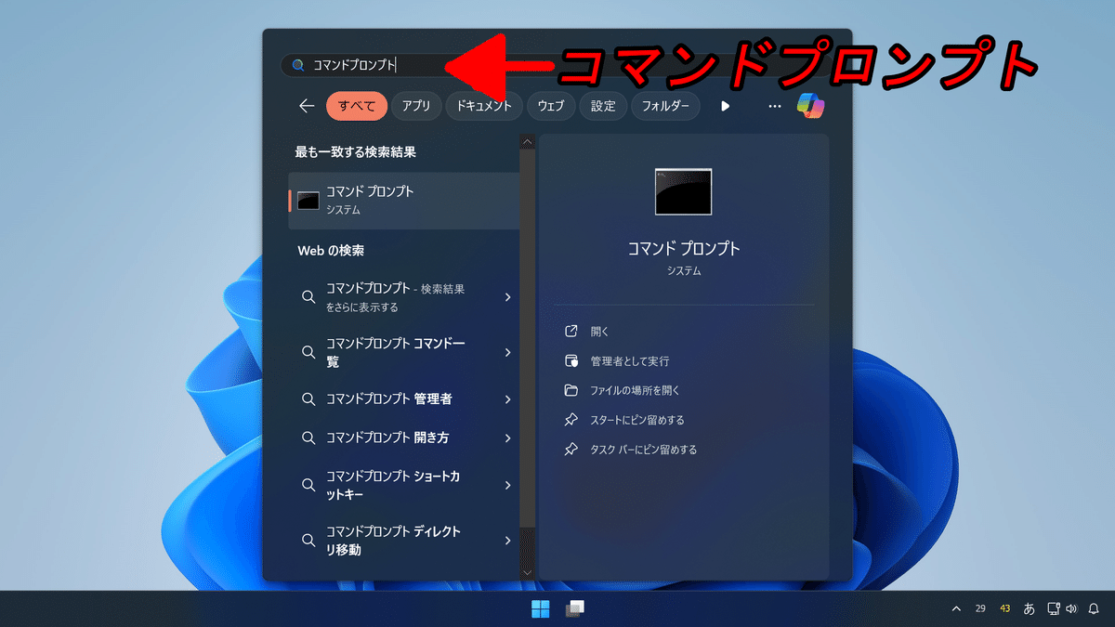Screen dimensions: 1115x627
Task: Click the large Command Prompt preview thumbnail
Action: [683, 191]
